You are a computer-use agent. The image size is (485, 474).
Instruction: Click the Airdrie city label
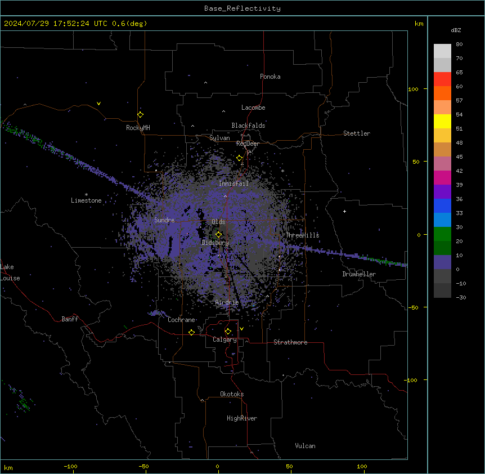click(227, 302)
